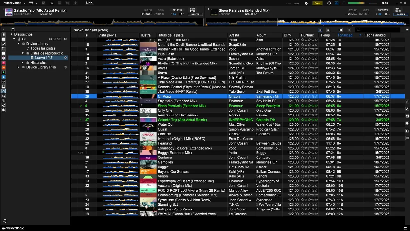The image size is (410, 231).
Task: Toggle MASTER on deck 1
Action: pyautogui.click(x=195, y=14)
